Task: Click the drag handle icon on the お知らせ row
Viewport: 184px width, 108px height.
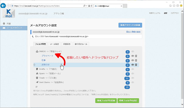Action: click(34, 65)
